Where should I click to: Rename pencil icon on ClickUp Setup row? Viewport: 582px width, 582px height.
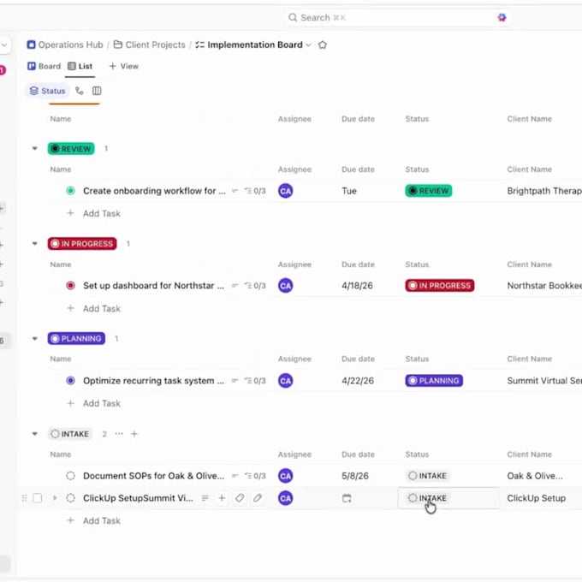point(258,498)
